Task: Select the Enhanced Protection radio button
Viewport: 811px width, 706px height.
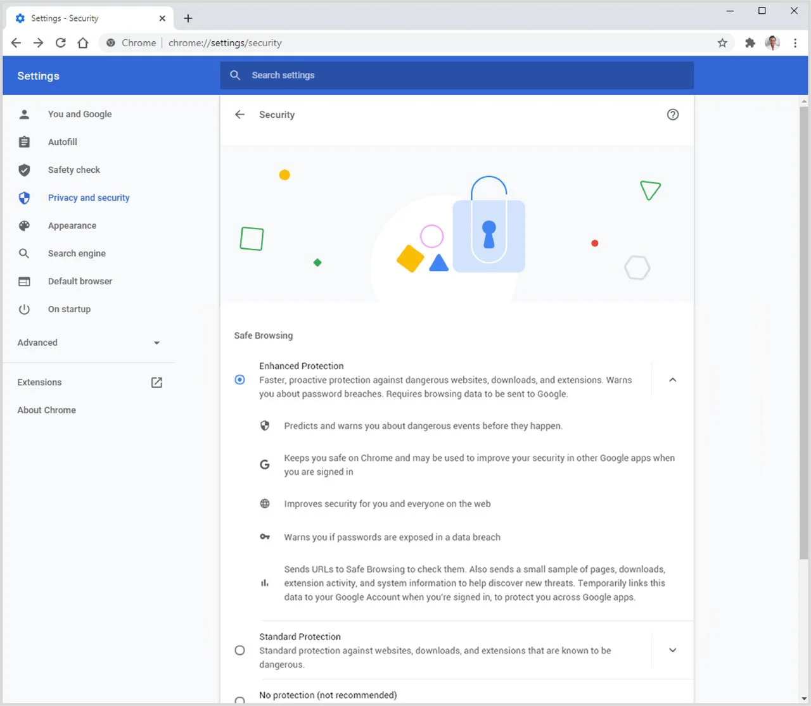Action: (239, 380)
